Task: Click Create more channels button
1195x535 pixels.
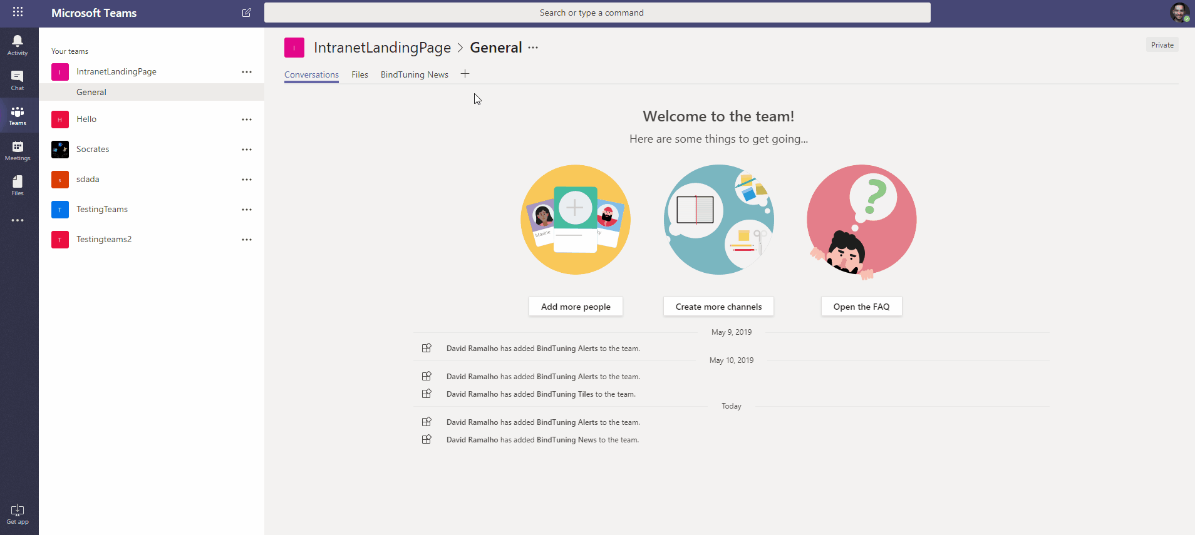Action: click(718, 307)
